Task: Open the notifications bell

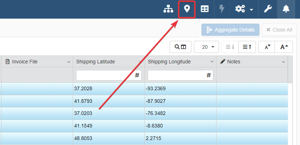Action: click(286, 9)
